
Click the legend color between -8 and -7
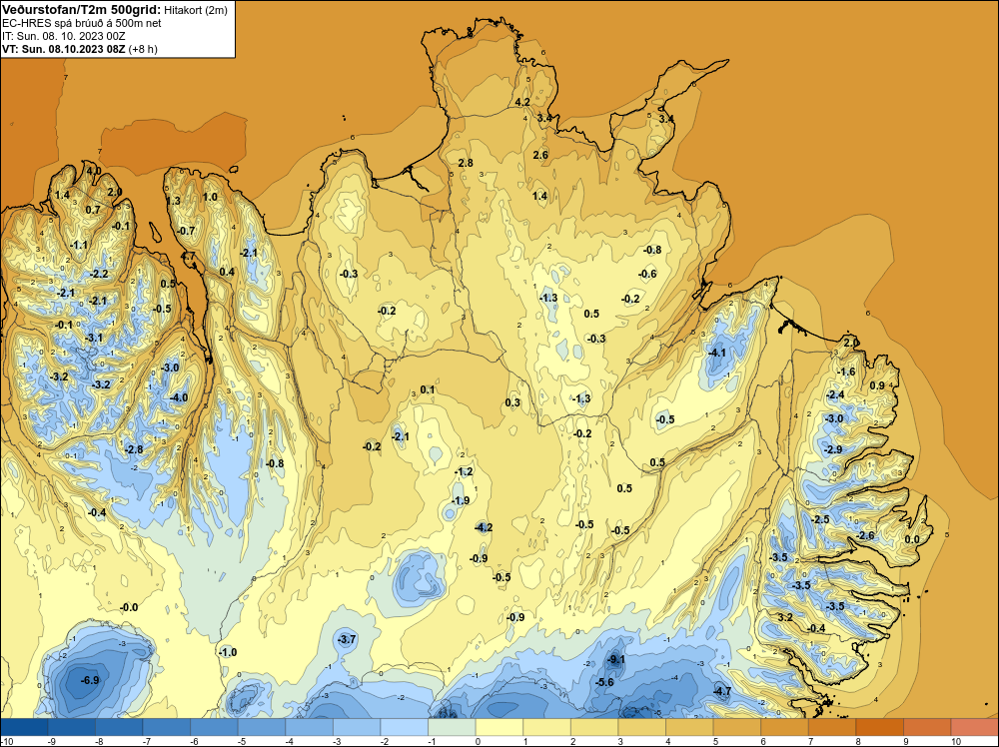119,727
